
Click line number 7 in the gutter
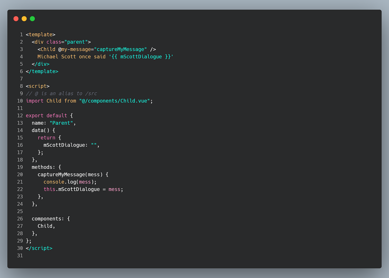click(x=21, y=79)
